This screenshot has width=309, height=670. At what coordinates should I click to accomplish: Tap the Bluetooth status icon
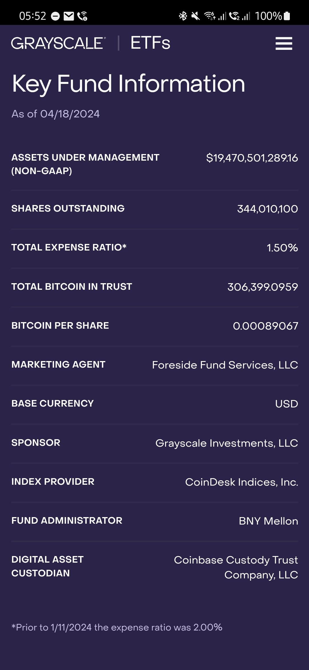click(x=183, y=16)
